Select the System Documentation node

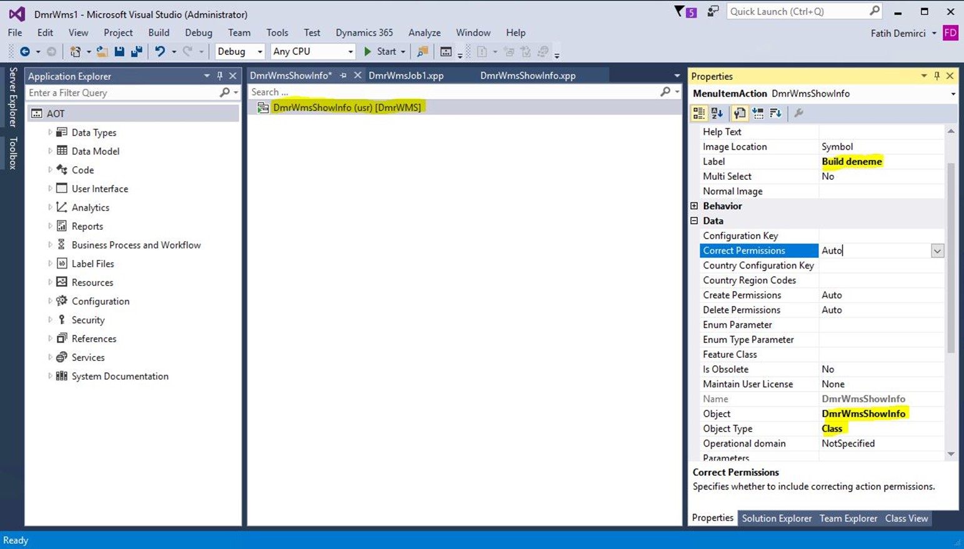[119, 376]
